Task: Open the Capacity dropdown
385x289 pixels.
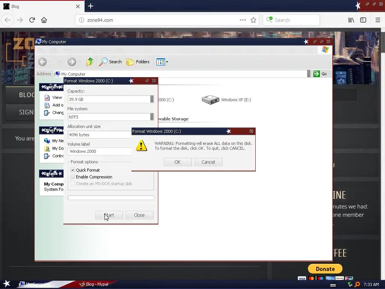Action: [152, 99]
